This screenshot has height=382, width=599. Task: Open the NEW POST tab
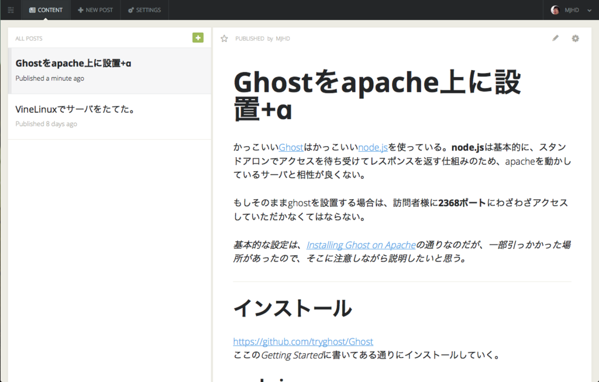coord(95,10)
